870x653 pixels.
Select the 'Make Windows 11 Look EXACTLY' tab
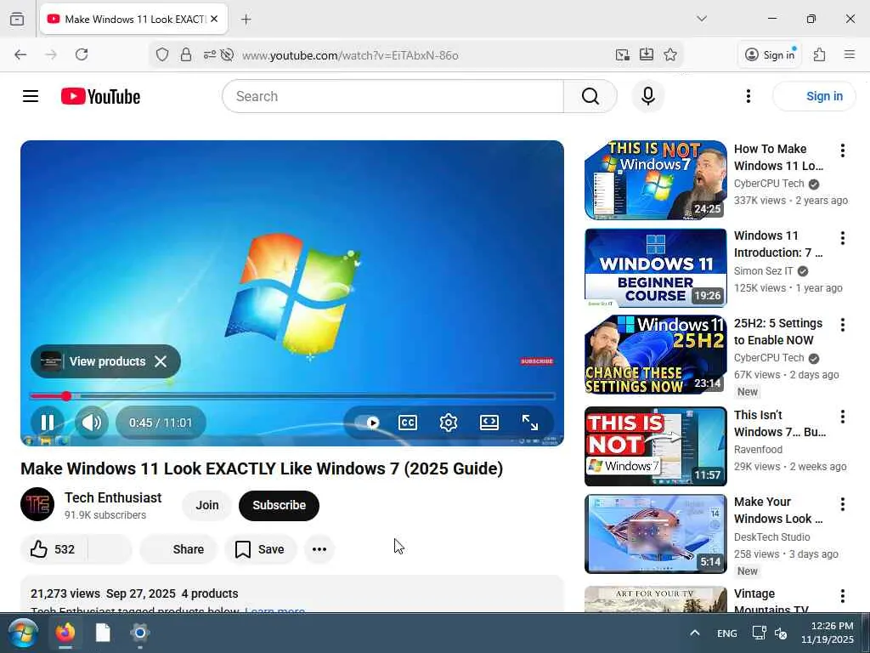[x=133, y=19]
